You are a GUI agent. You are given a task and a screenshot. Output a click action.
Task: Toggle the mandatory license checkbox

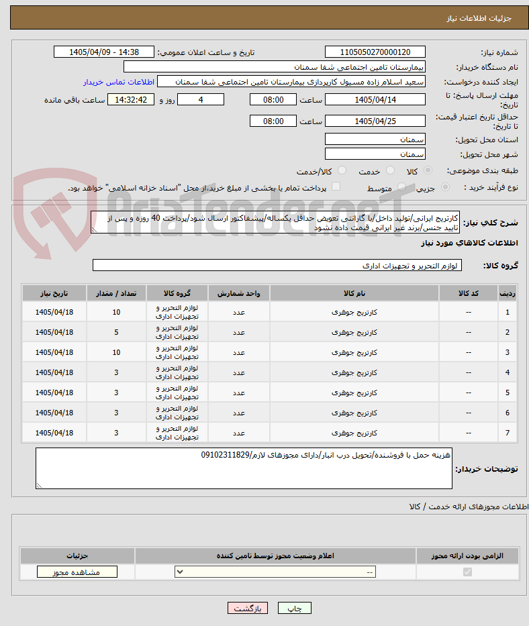pyautogui.click(x=467, y=572)
